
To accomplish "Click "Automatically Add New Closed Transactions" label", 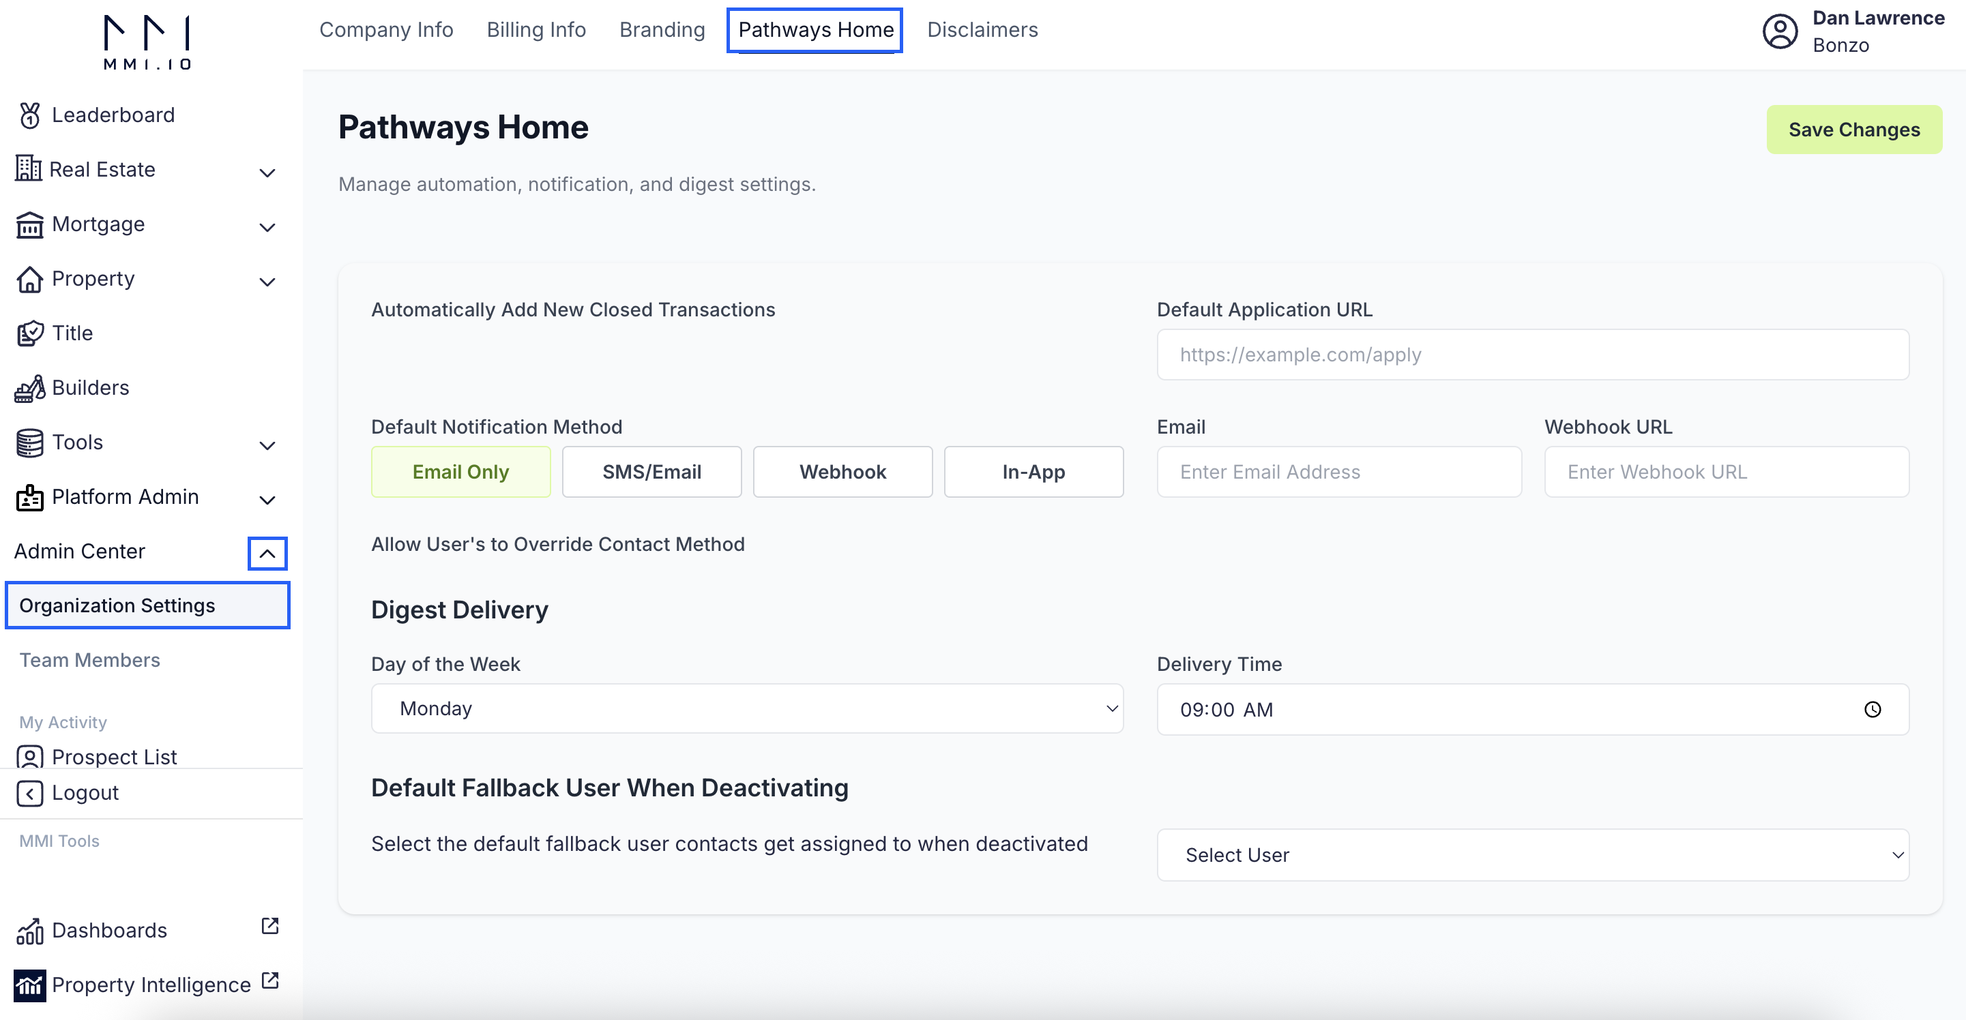I will tap(573, 310).
